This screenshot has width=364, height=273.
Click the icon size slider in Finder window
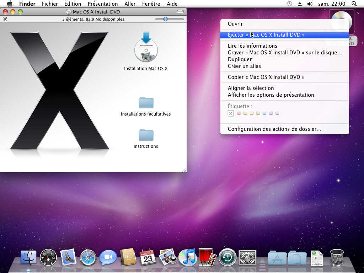[x=165, y=19]
